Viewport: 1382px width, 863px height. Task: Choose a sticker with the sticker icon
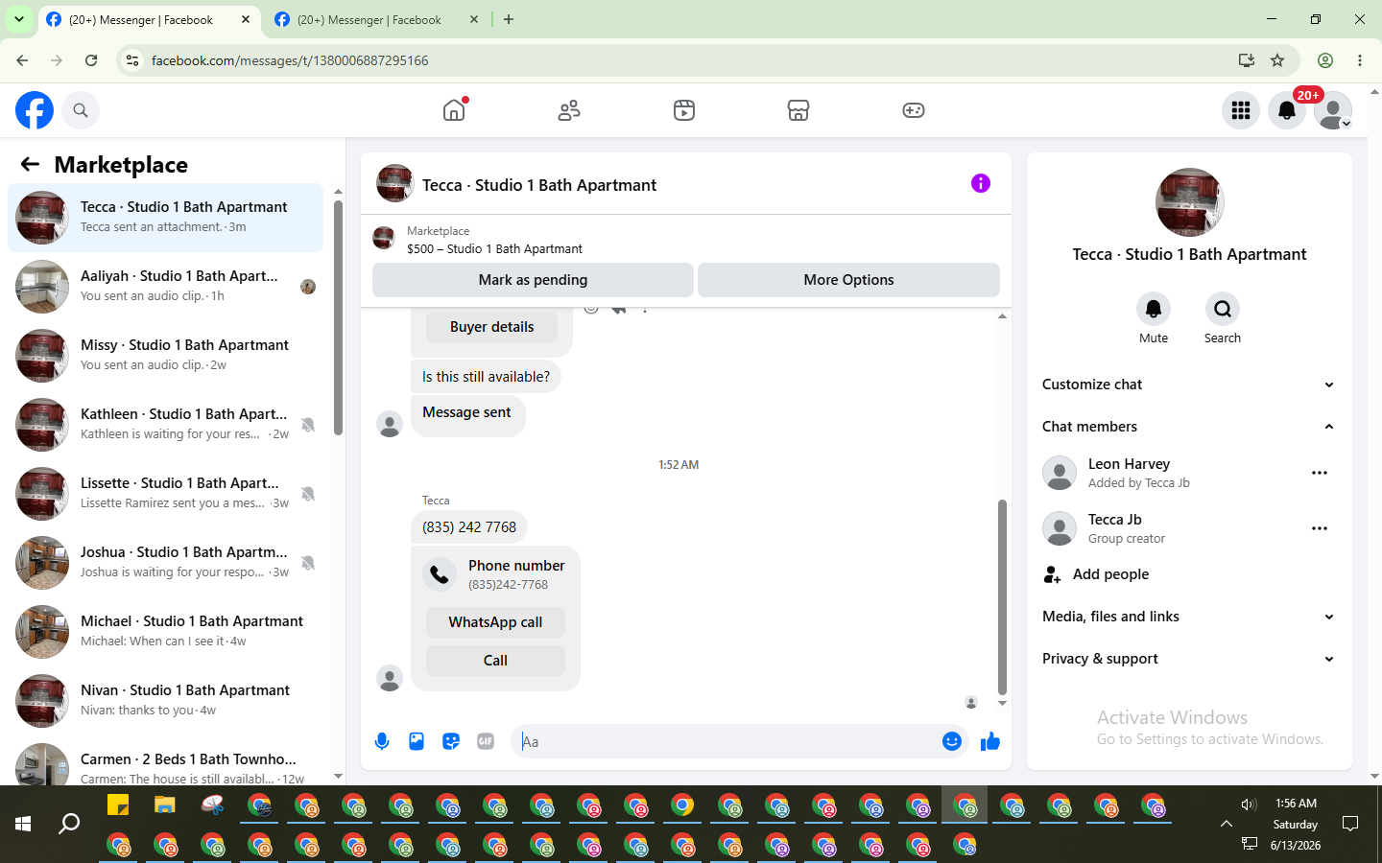point(451,741)
